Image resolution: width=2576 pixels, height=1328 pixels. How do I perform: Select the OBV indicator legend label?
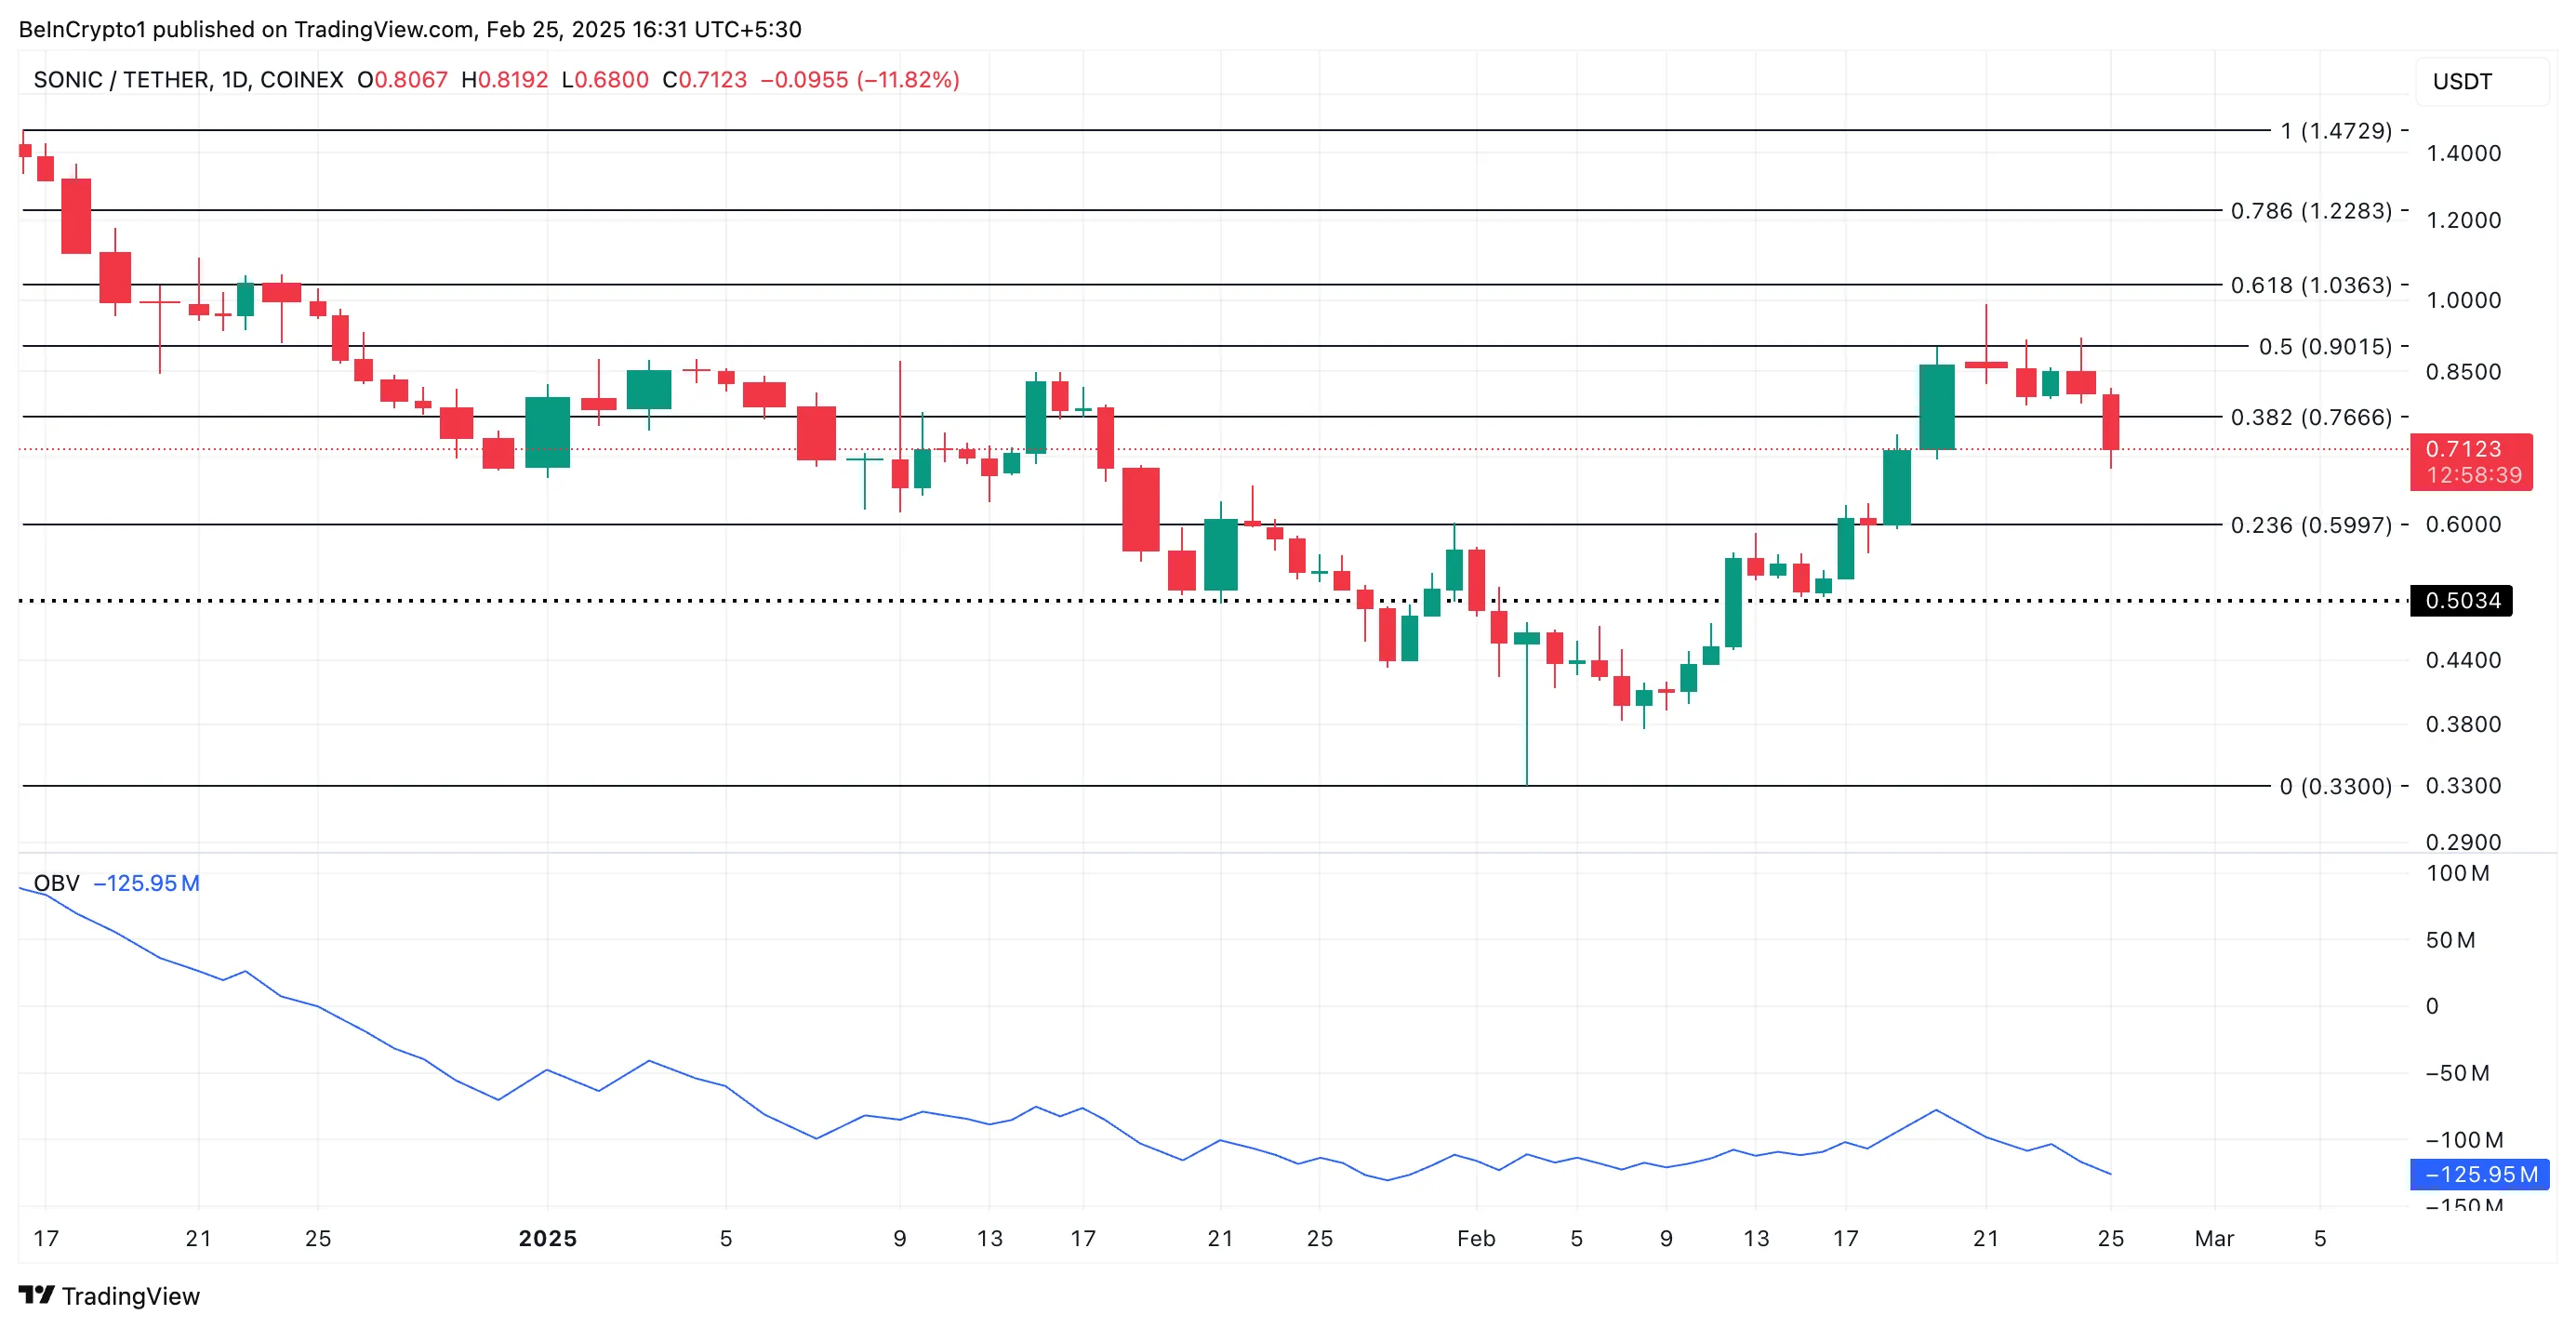coord(56,883)
